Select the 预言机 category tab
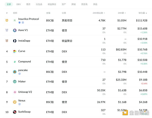The width and height of the screenshot is (152, 118). click(85, 4)
